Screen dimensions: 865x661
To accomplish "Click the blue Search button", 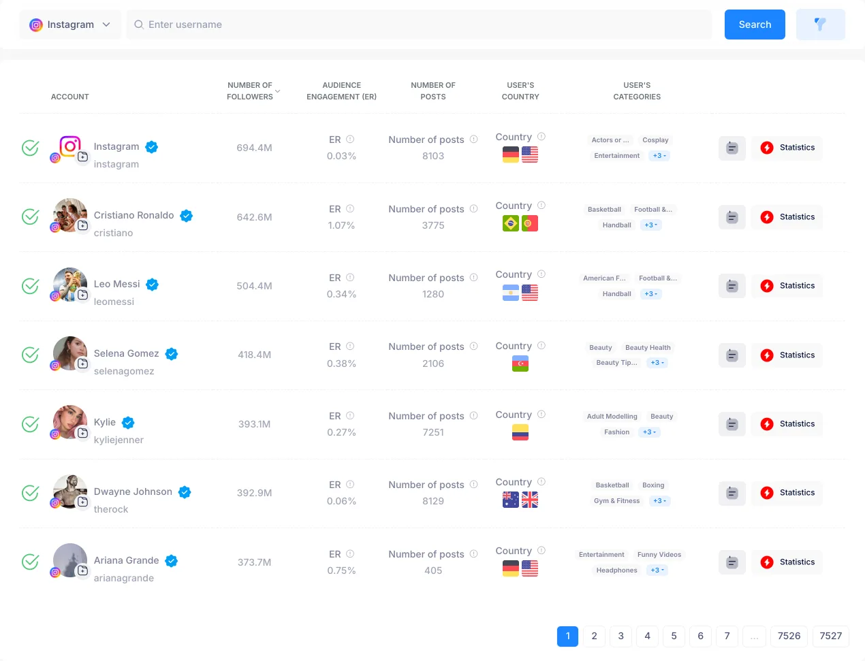I will point(755,25).
